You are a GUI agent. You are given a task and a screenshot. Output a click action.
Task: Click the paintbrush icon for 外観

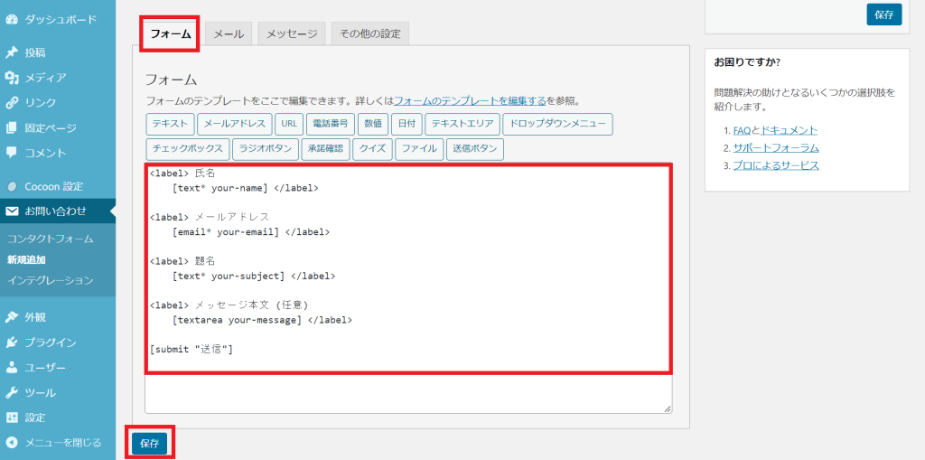click(12, 317)
